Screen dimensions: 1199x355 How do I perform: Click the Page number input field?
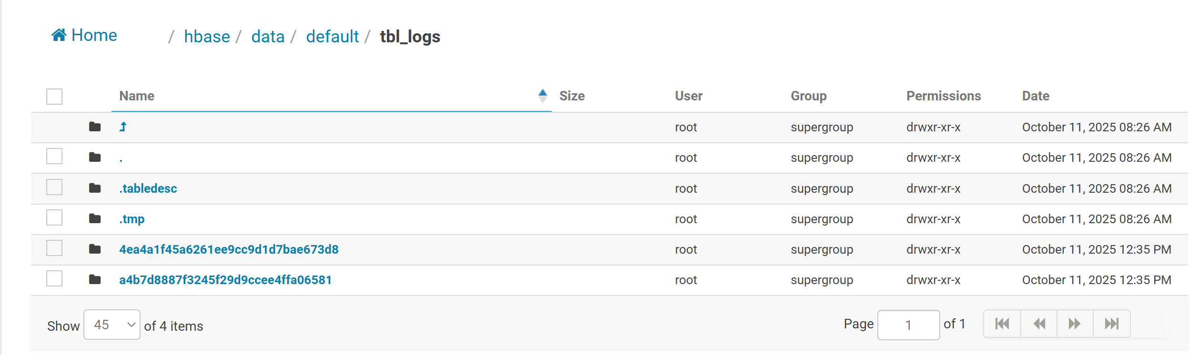(908, 325)
